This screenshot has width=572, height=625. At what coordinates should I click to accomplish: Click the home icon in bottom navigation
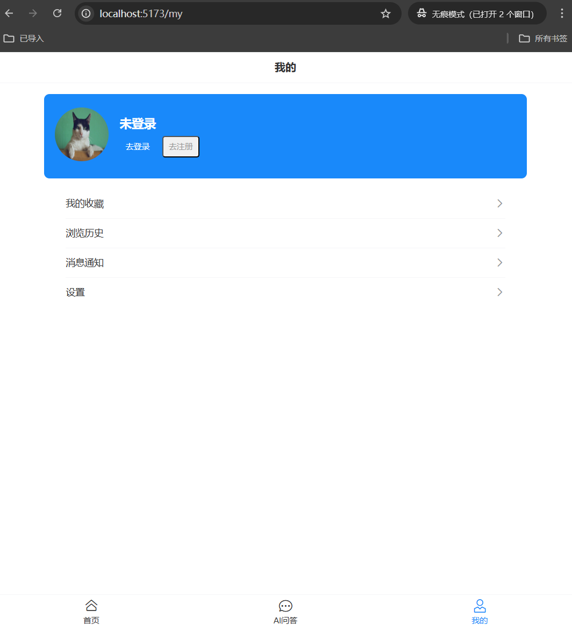click(x=91, y=606)
